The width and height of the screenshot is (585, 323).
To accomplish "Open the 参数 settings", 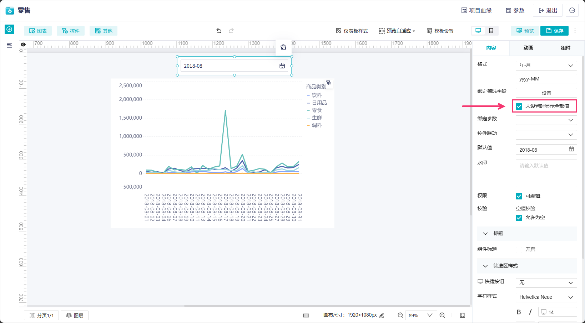I will [x=515, y=11].
